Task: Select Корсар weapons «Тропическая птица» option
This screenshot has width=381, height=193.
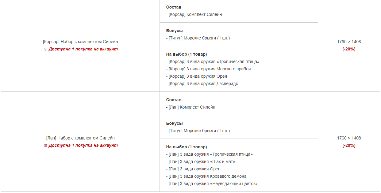Action: [x=213, y=61]
